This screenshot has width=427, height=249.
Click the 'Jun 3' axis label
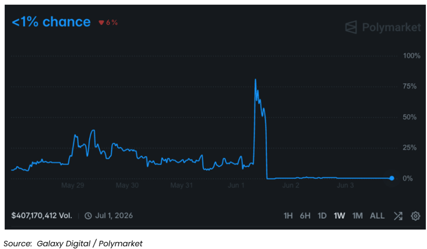pyautogui.click(x=345, y=185)
